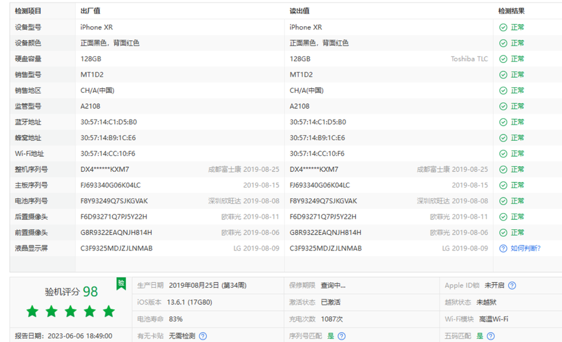
Task: Click 电池寿命 value 83%
Action: (x=175, y=319)
